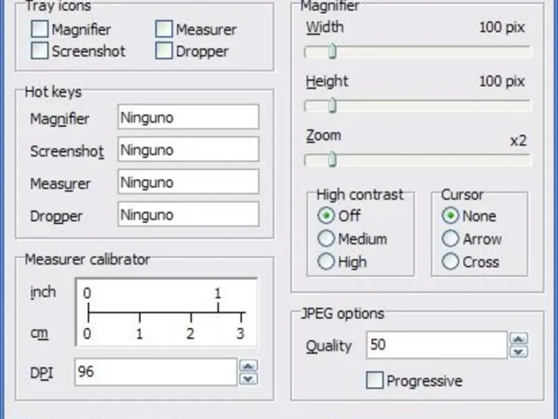Select Arrow cursor radio button
Viewport: 558px width, 419px height.
pyautogui.click(x=451, y=239)
